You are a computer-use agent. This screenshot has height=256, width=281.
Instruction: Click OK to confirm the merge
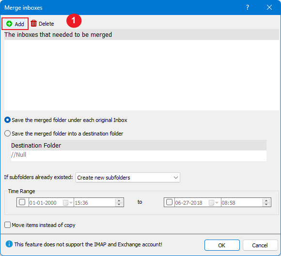222,245
